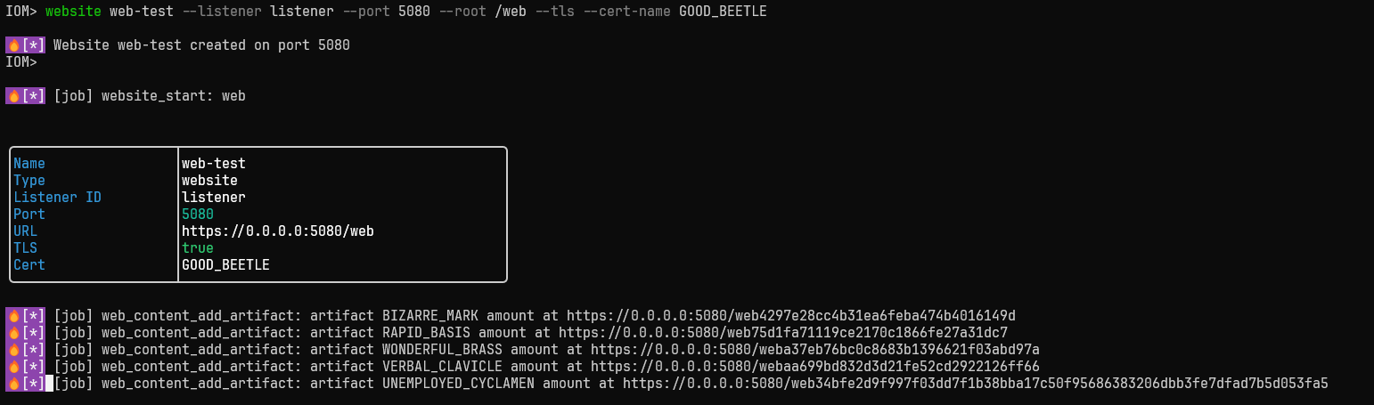Click the "true" TLS value in the table

click(198, 248)
